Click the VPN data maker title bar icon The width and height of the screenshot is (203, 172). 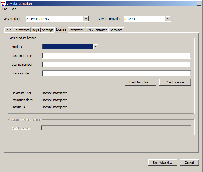(4, 3)
